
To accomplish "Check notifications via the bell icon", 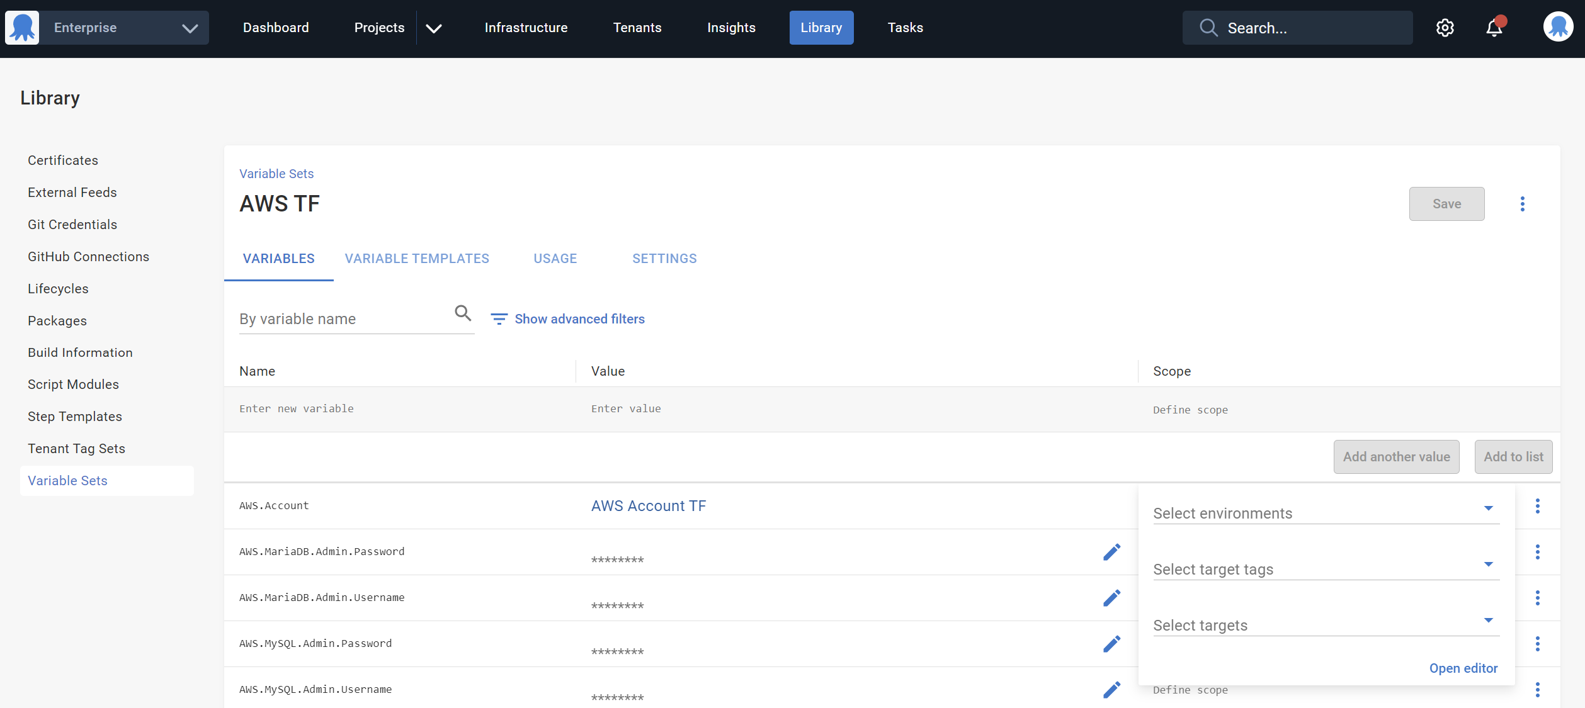I will click(1493, 28).
